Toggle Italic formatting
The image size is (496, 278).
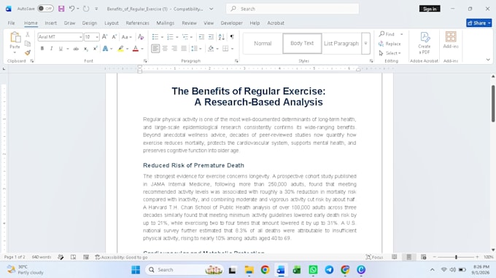(51, 49)
